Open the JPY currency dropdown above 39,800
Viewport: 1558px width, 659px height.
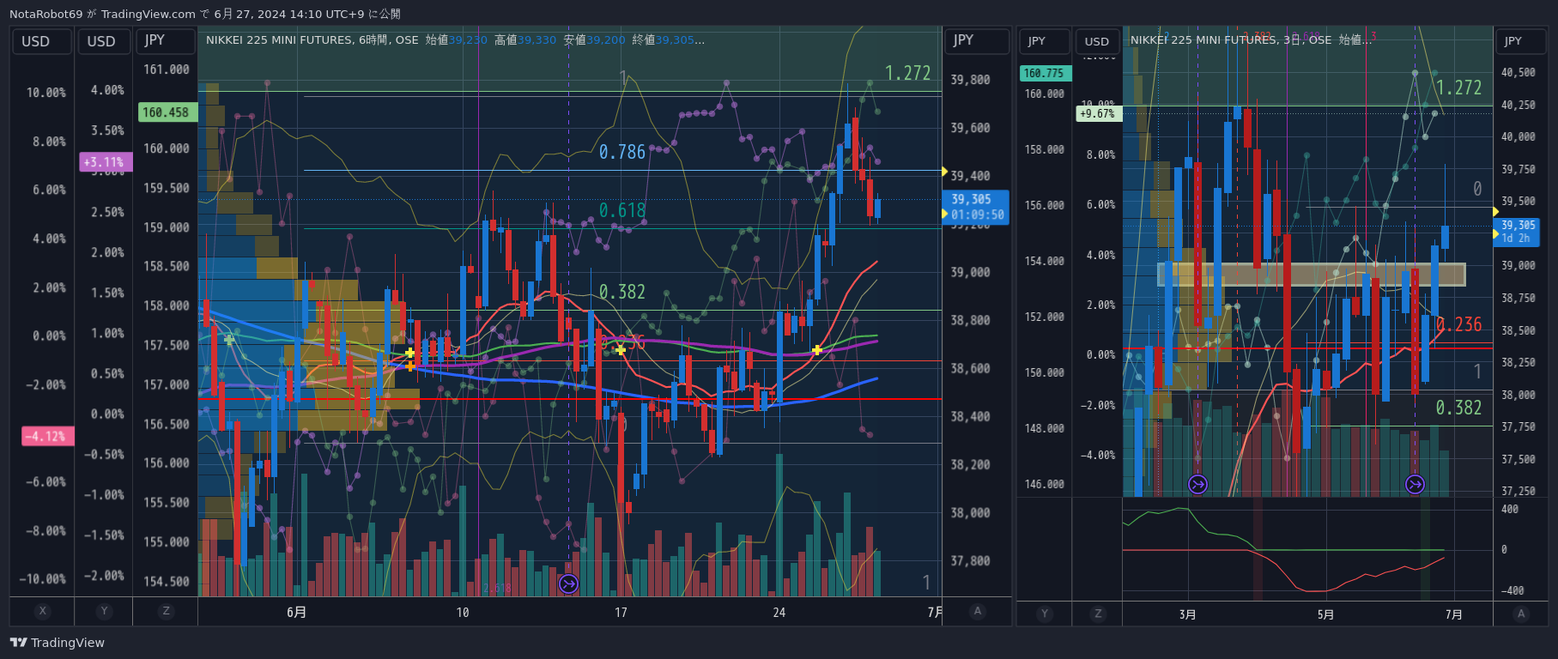[x=977, y=40]
